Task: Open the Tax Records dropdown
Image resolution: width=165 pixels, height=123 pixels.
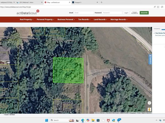Action: pos(84,19)
